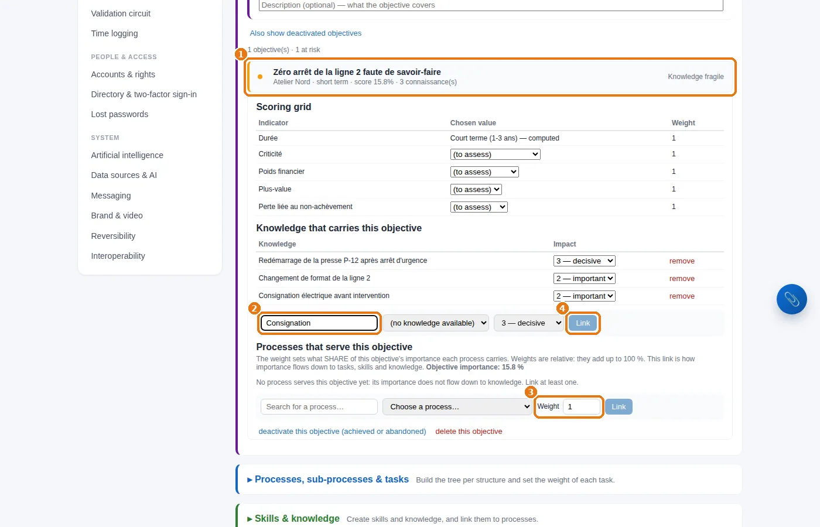This screenshot has height=527, width=820.
Task: Click the Durée computed value text
Action: (504, 138)
